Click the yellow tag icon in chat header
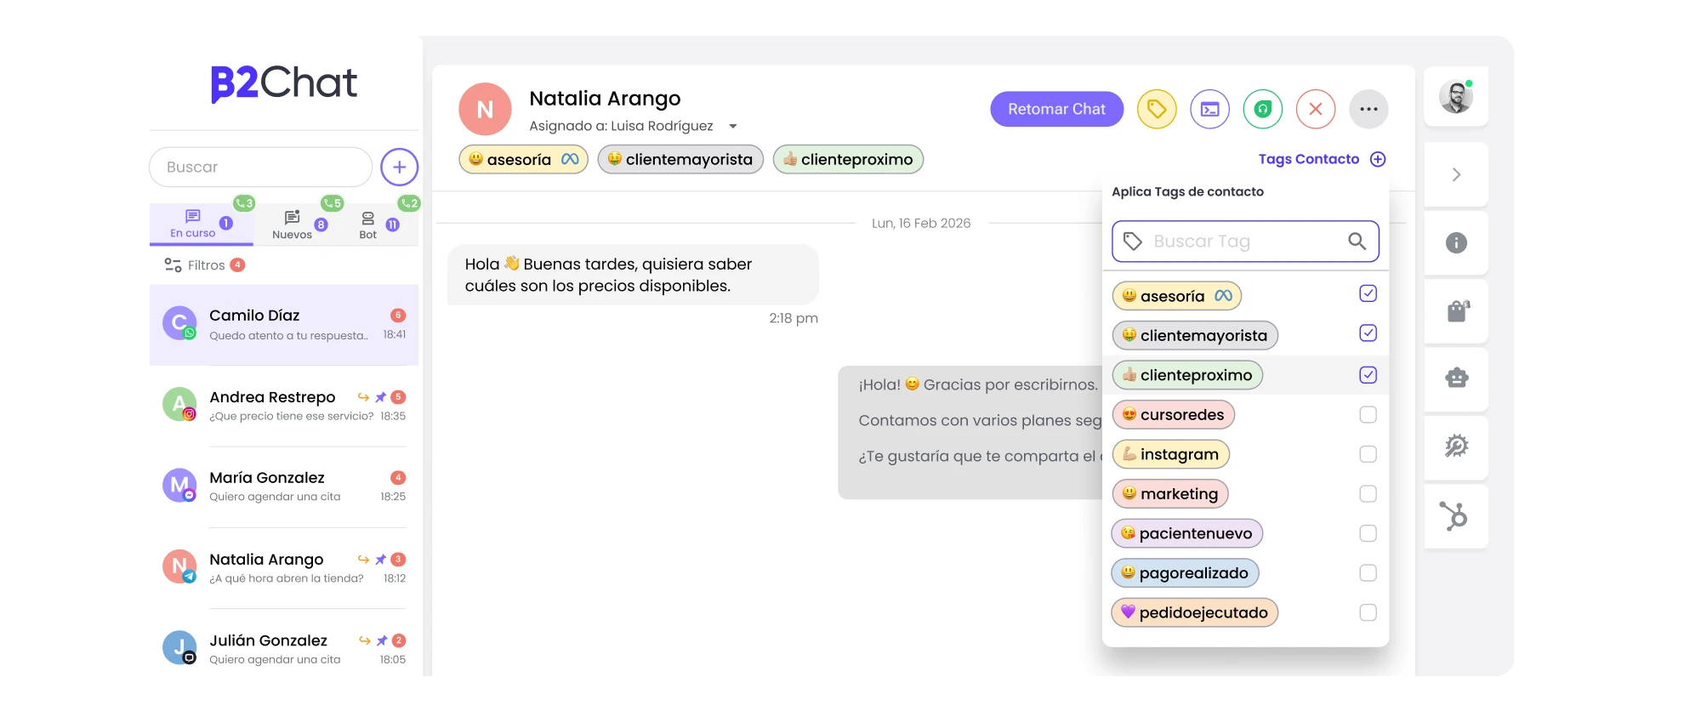1684x711 pixels. [1157, 109]
